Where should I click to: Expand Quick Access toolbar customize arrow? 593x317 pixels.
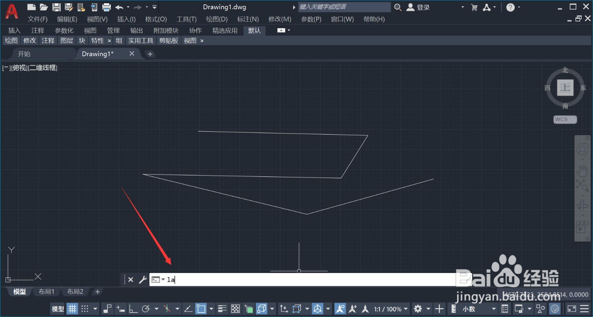155,7
